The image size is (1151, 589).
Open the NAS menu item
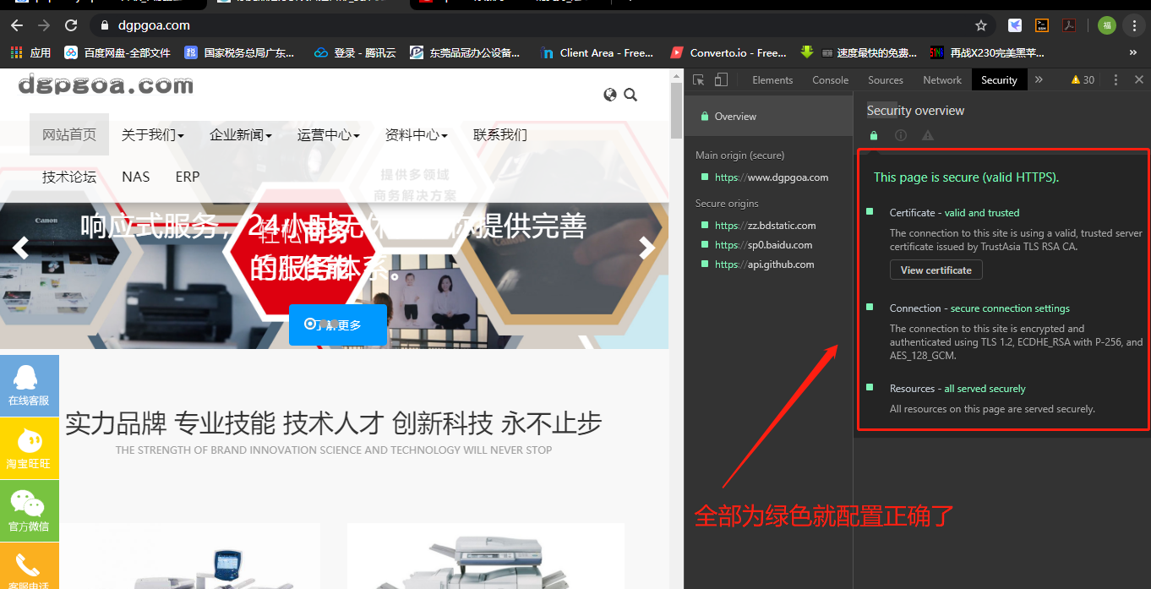coord(136,177)
